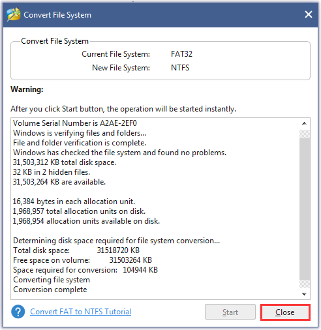This screenshot has width=321, height=330.
Task: Click the Volume Serial Number line
Action: [75, 123]
